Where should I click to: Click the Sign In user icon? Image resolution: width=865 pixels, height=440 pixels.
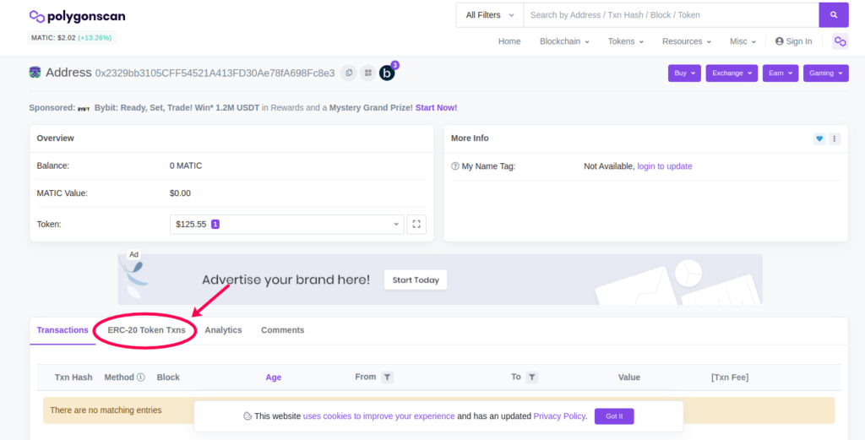coord(779,41)
